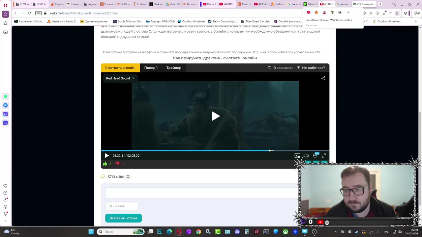Click the taskbar Поиск search box
This screenshot has height=237, width=422.
121,232
